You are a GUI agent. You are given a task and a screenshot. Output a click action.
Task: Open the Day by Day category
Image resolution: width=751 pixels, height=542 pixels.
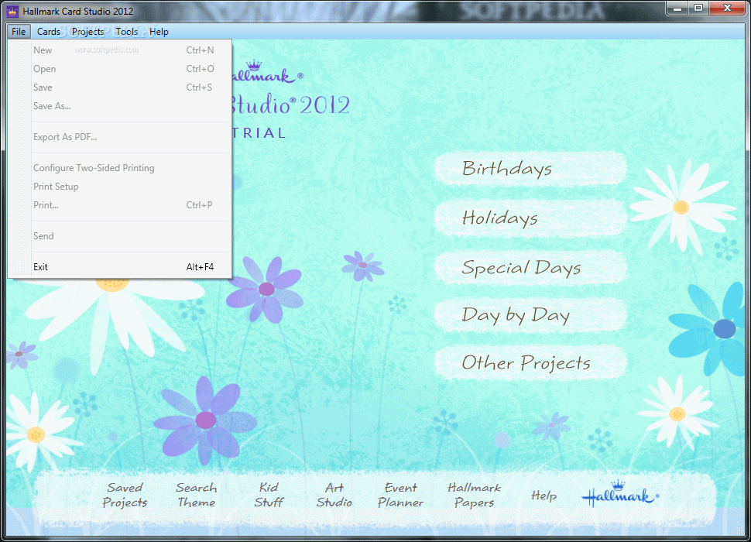(530, 315)
